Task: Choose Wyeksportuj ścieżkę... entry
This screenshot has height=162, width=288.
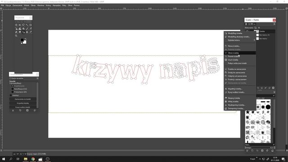Action: tap(240, 105)
